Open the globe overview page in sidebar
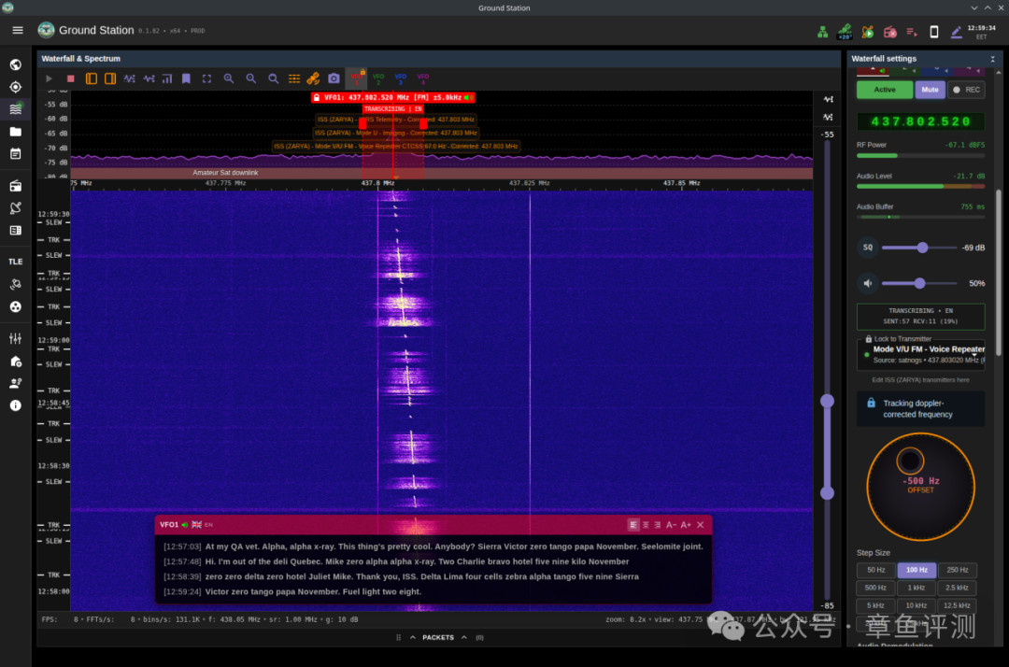This screenshot has height=667, width=1009. pos(16,65)
